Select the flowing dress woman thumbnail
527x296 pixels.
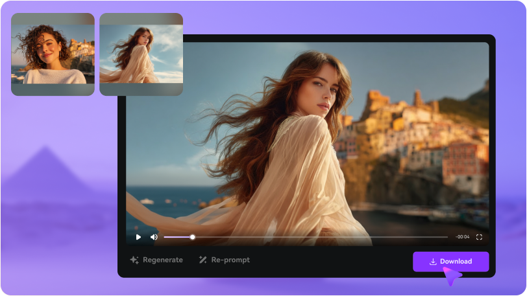click(x=141, y=54)
